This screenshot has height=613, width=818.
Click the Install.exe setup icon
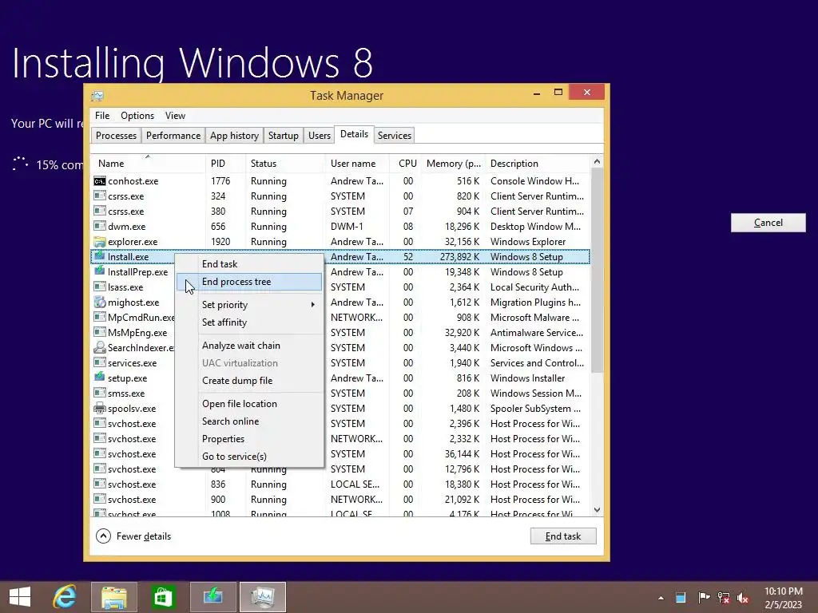(x=99, y=256)
